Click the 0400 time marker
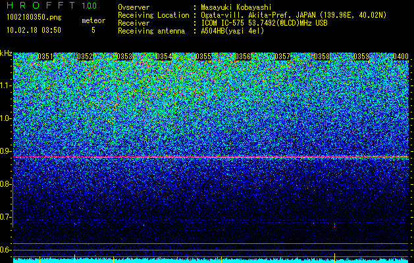 point(401,57)
